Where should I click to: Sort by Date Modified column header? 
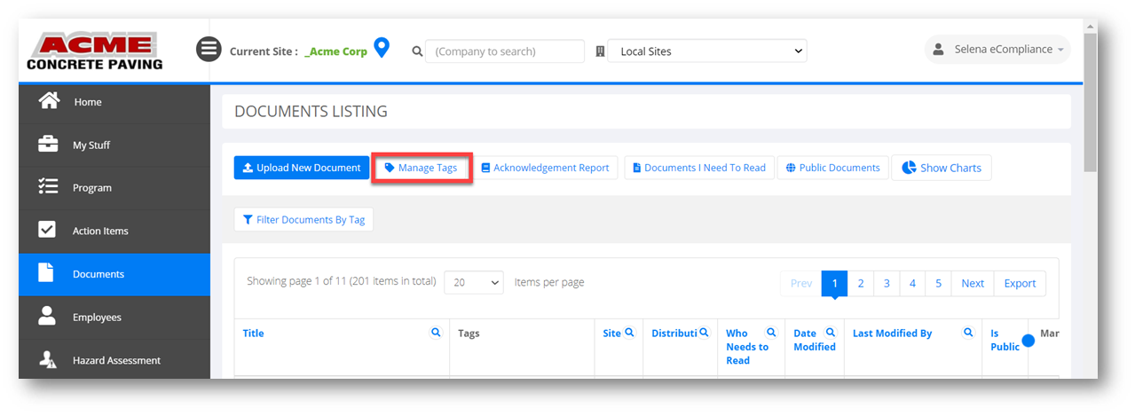[814, 340]
